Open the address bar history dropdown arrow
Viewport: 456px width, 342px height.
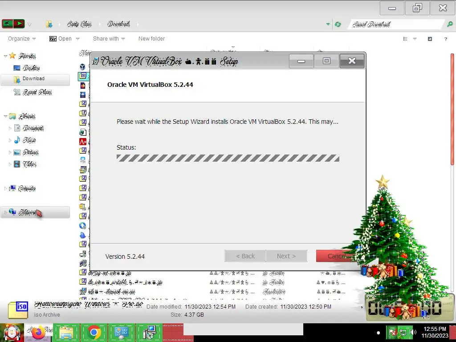pyautogui.click(x=328, y=24)
